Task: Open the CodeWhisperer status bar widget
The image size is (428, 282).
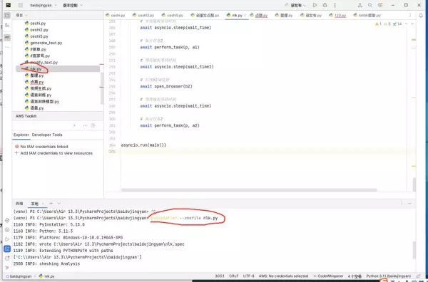Action: tap(329, 276)
